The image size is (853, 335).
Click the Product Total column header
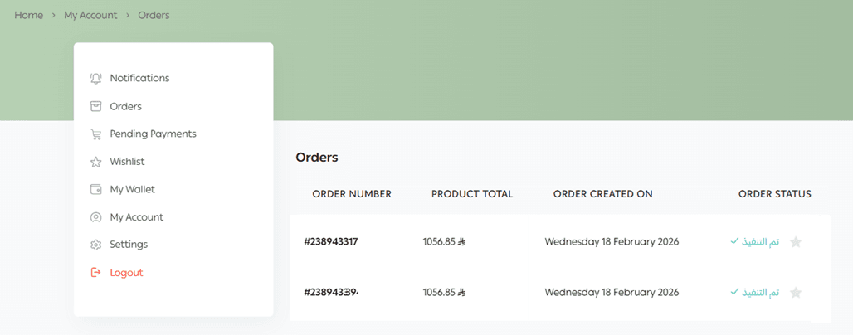472,194
